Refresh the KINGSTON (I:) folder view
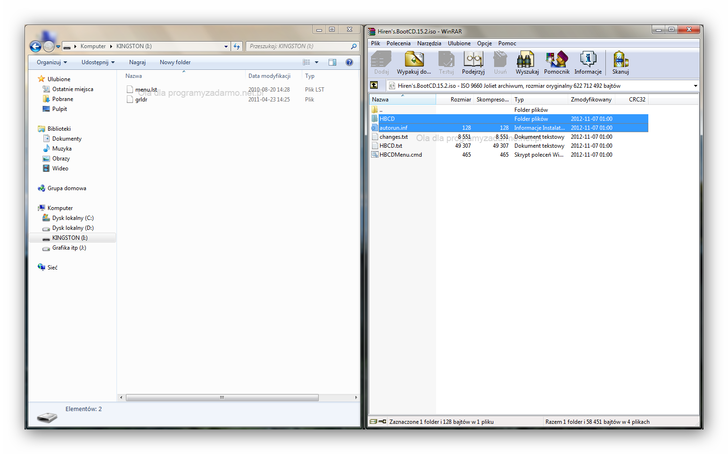 click(237, 46)
